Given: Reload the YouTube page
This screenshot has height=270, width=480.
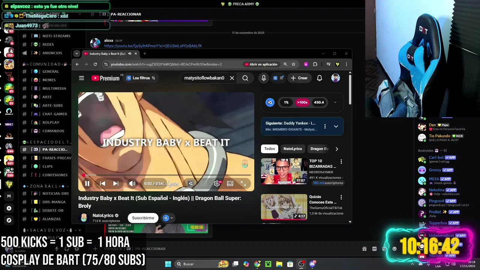Looking at the screenshot, I should (95, 64).
